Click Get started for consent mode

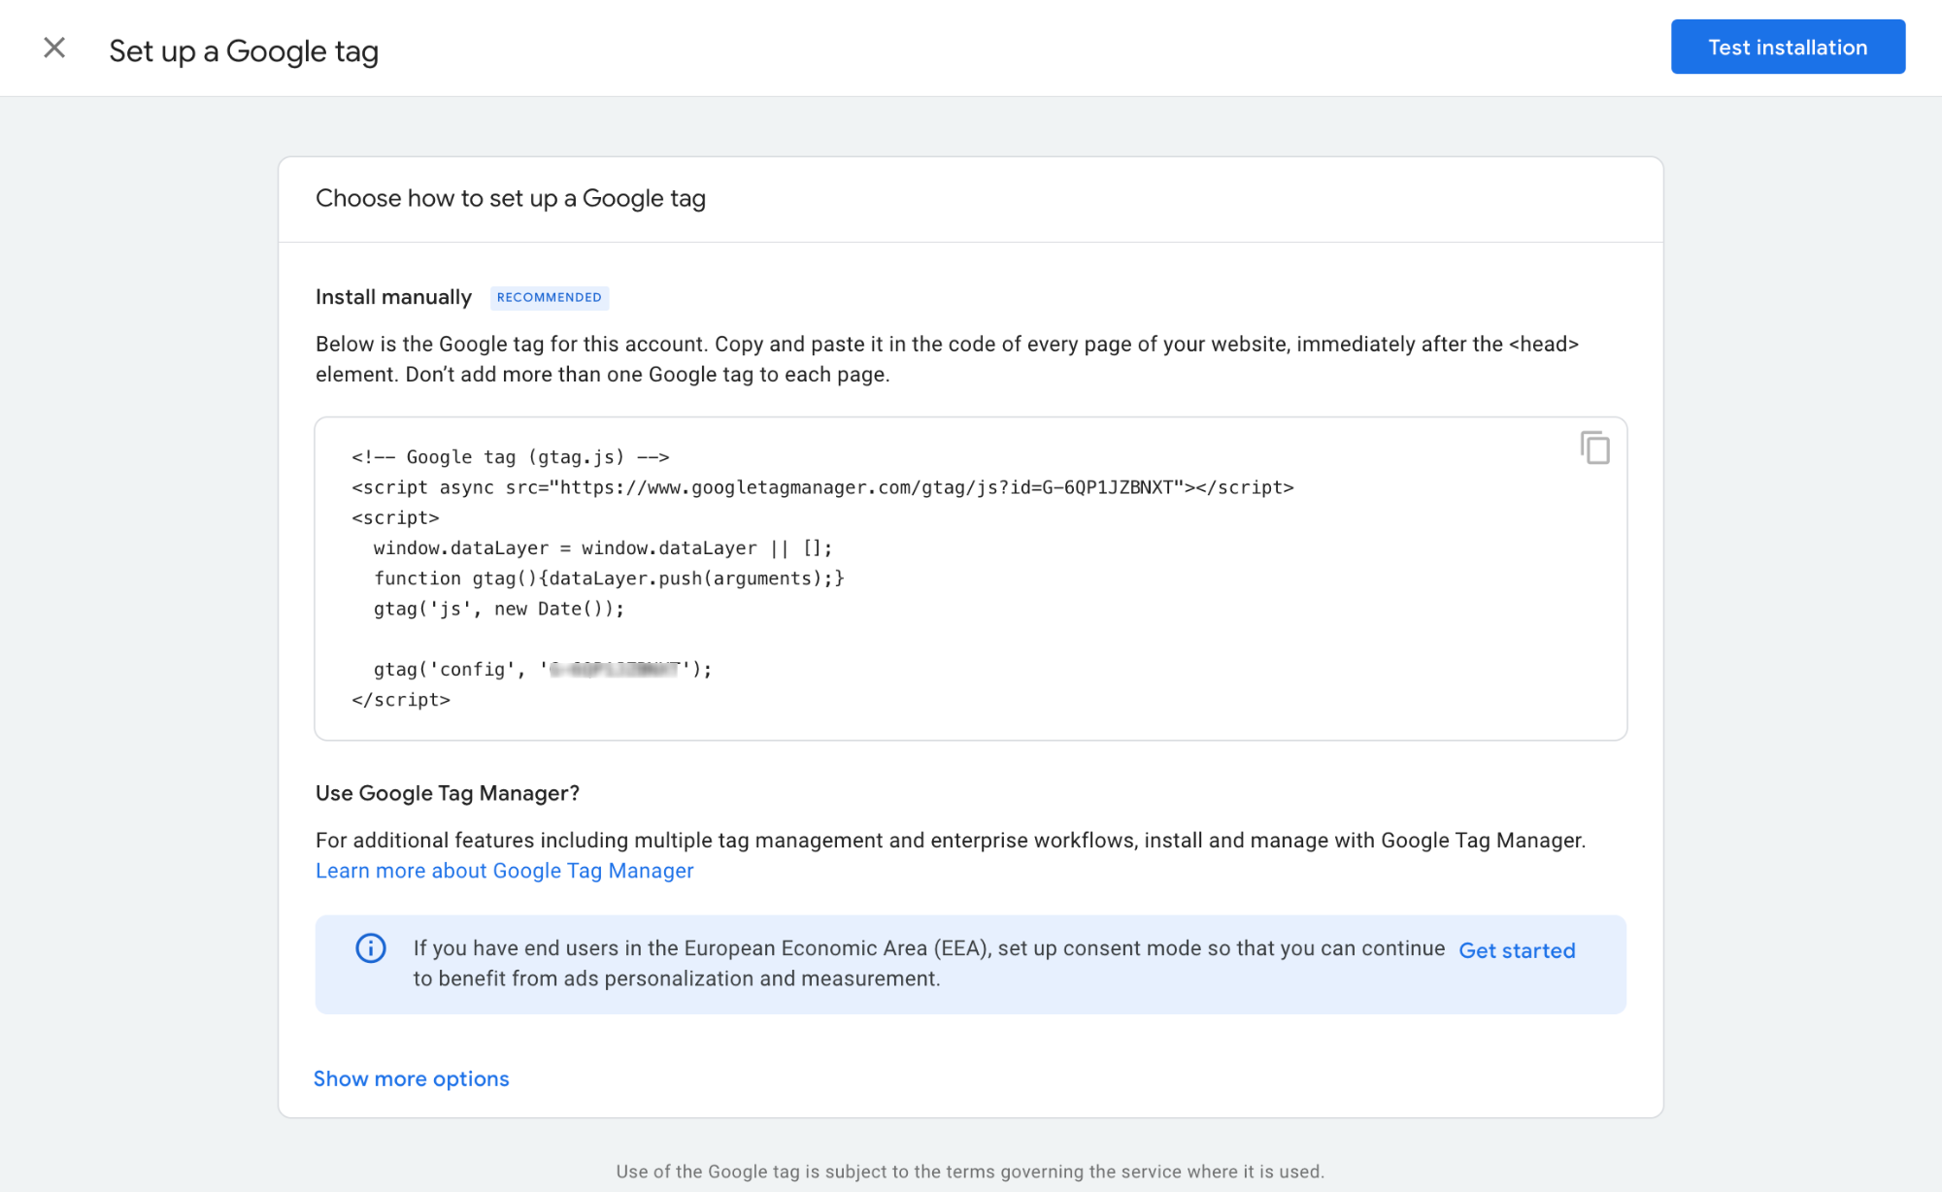tap(1517, 950)
